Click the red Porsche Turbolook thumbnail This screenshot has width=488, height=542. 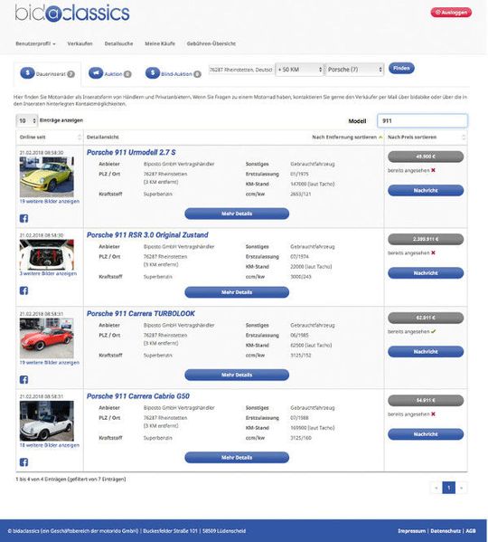(47, 338)
